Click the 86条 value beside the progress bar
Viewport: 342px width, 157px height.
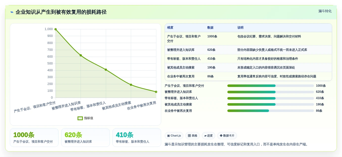[x=319, y=111]
